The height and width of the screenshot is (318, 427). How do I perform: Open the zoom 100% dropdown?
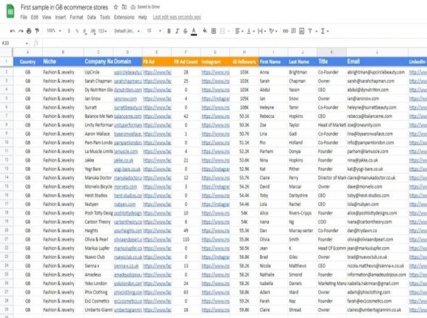click(x=54, y=31)
